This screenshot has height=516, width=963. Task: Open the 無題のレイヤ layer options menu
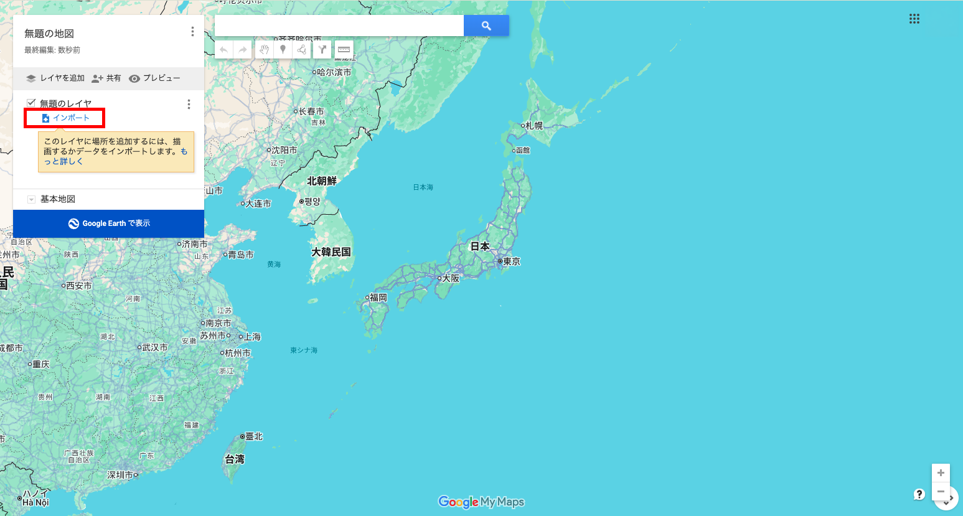click(189, 104)
